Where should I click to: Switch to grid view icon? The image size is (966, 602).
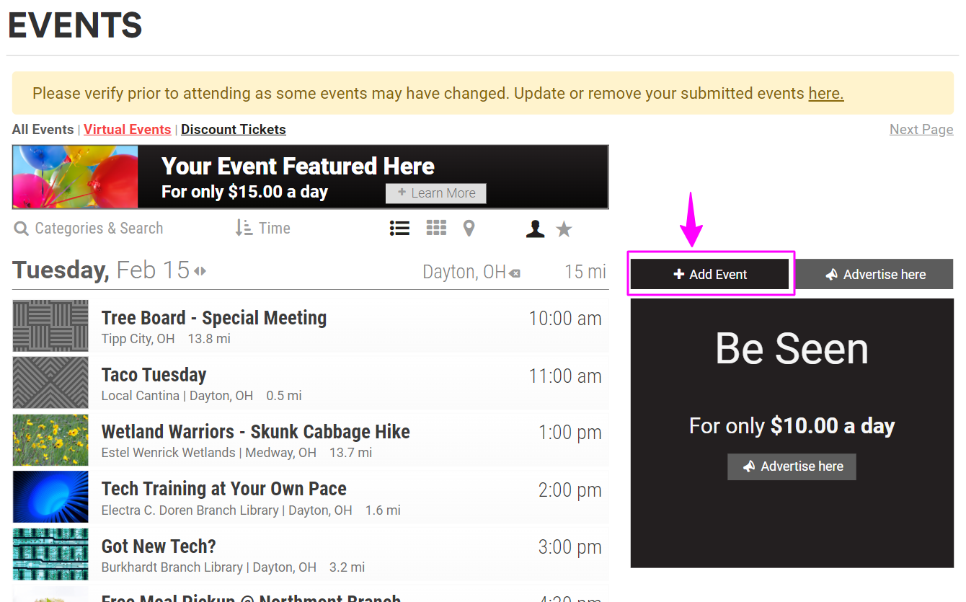[x=436, y=229]
